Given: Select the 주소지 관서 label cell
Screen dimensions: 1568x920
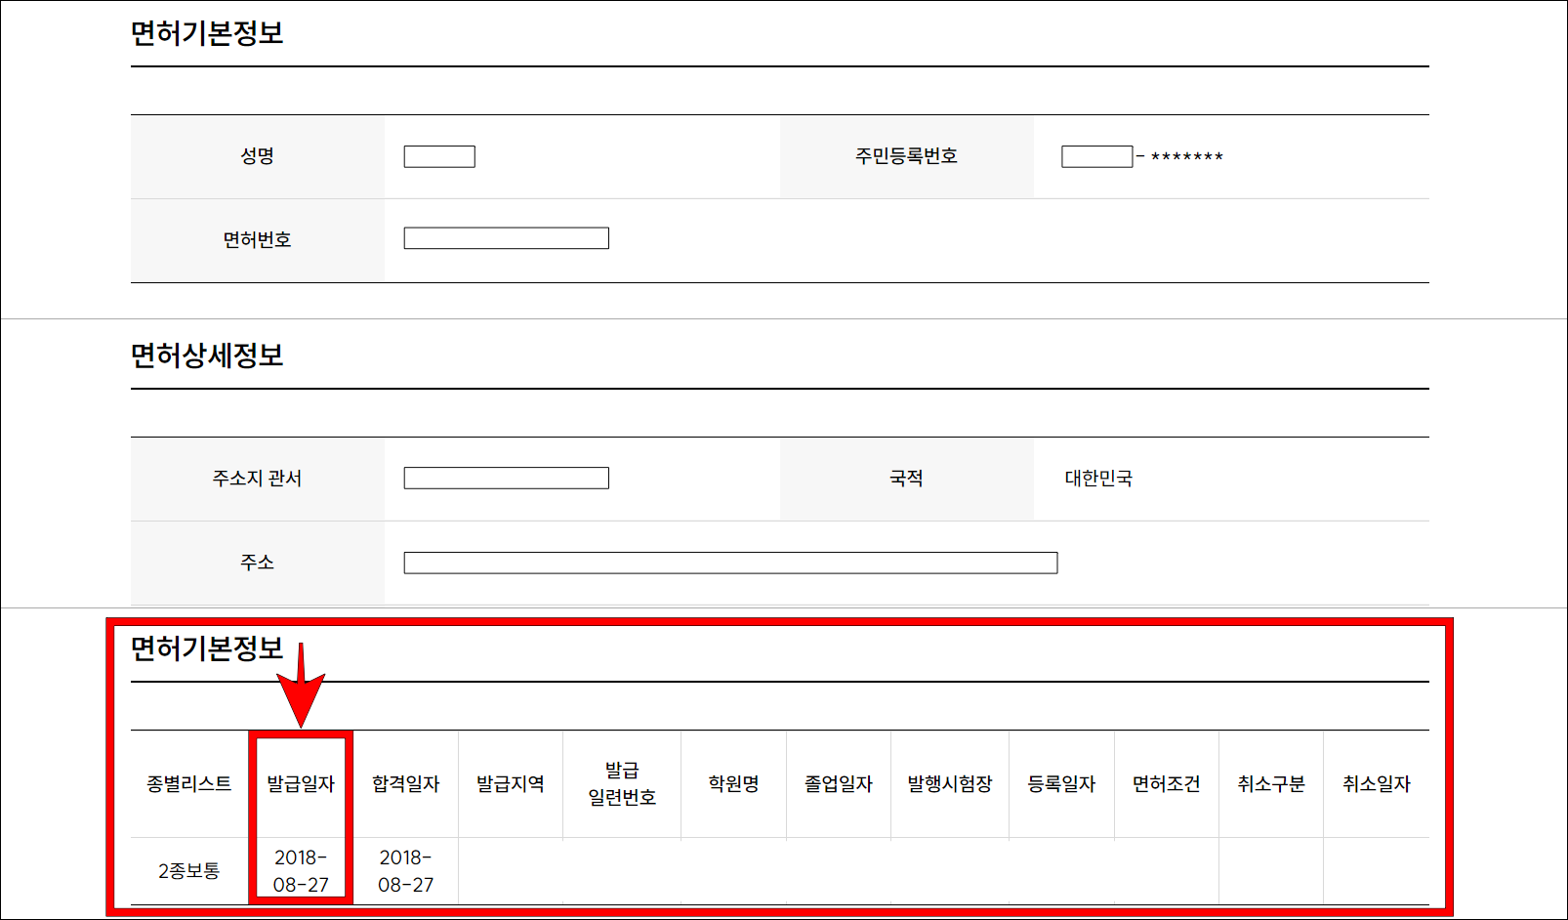Looking at the screenshot, I should click(x=258, y=479).
